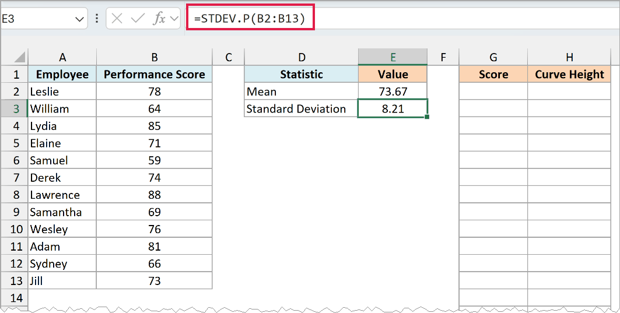Select column B header
This screenshot has height=313, width=620.
coord(154,57)
